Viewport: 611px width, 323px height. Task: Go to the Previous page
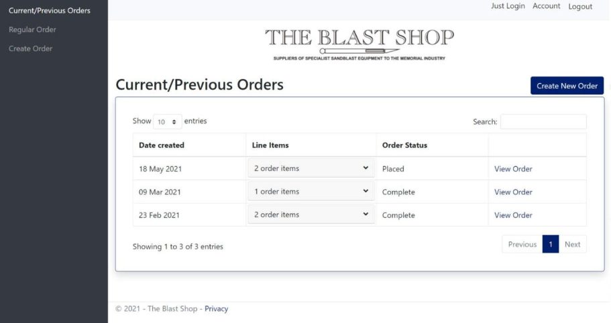[x=522, y=245]
